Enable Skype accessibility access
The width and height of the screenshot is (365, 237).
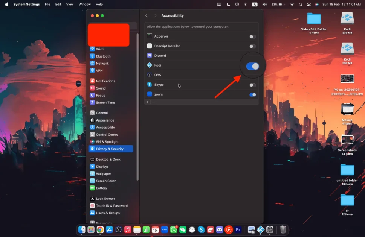point(252,85)
